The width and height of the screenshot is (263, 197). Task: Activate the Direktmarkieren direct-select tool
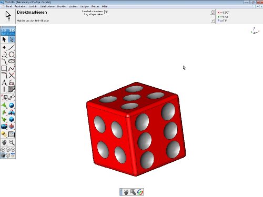tap(12, 39)
